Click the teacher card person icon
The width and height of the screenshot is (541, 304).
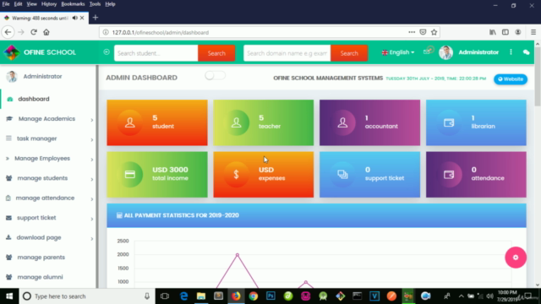click(237, 122)
